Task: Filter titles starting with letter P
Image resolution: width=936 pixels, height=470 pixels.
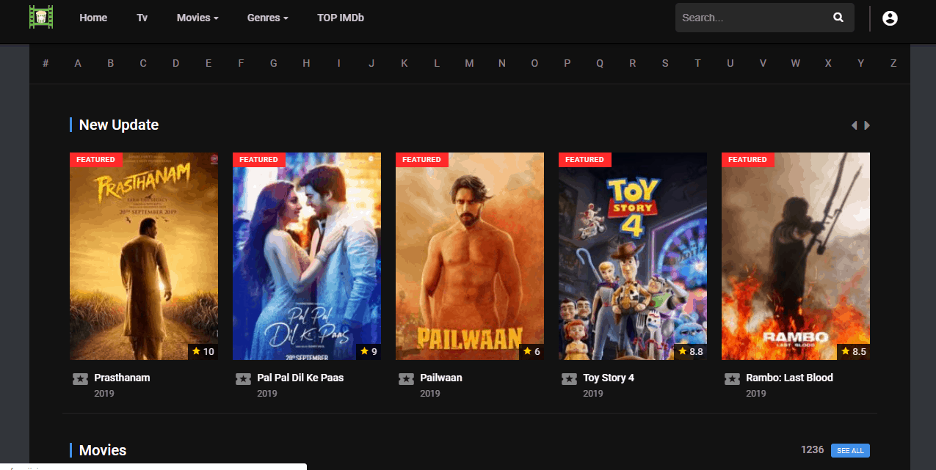Action: coord(567,63)
